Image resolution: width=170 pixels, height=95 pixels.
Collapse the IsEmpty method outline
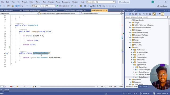[x=10, y=32]
